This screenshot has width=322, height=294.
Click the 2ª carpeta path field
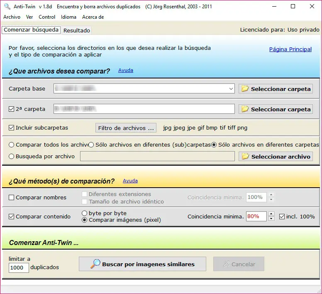(x=144, y=109)
